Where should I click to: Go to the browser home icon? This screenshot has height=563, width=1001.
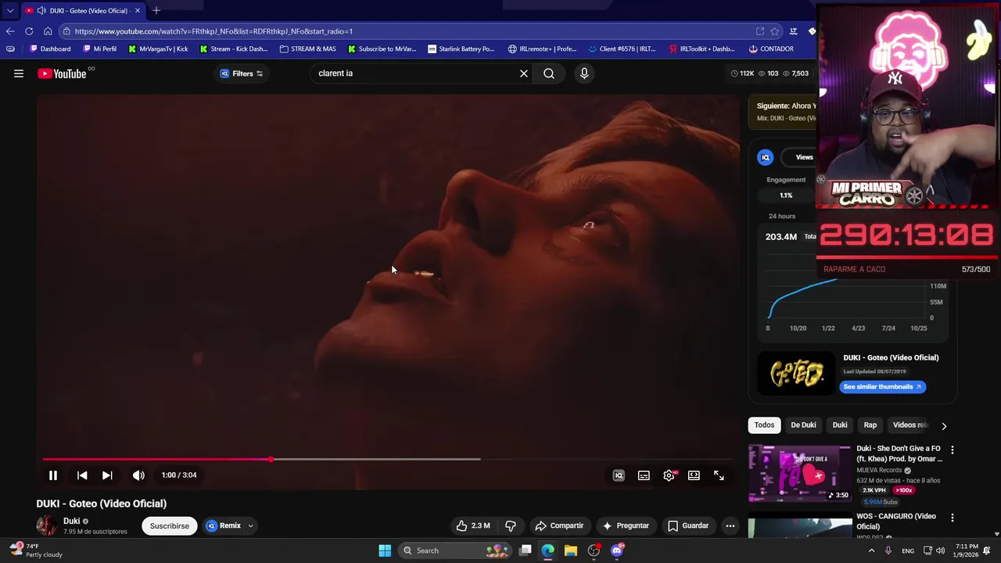click(x=48, y=31)
